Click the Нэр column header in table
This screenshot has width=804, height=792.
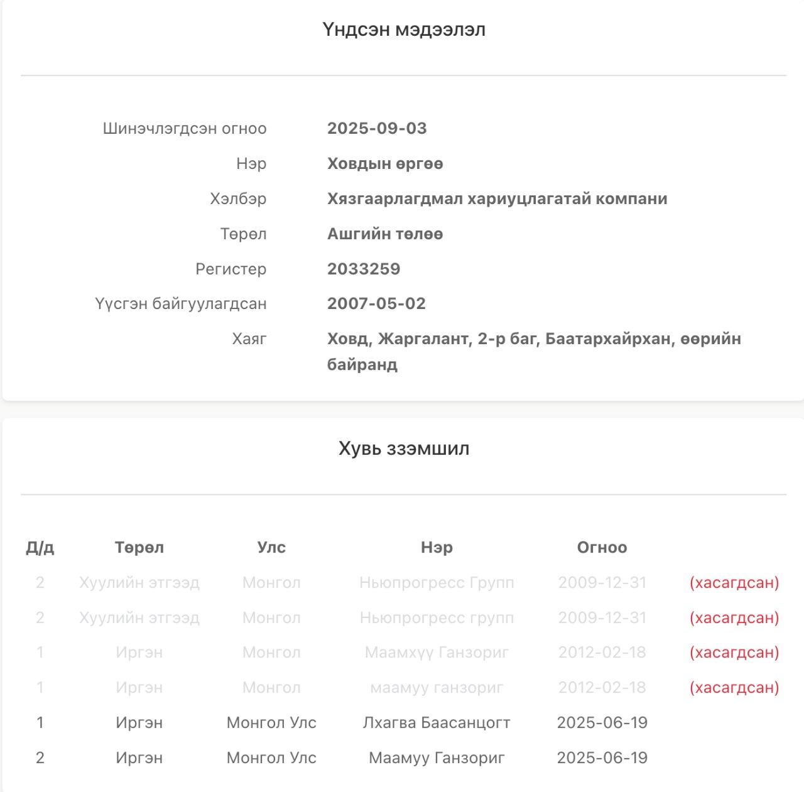click(437, 547)
